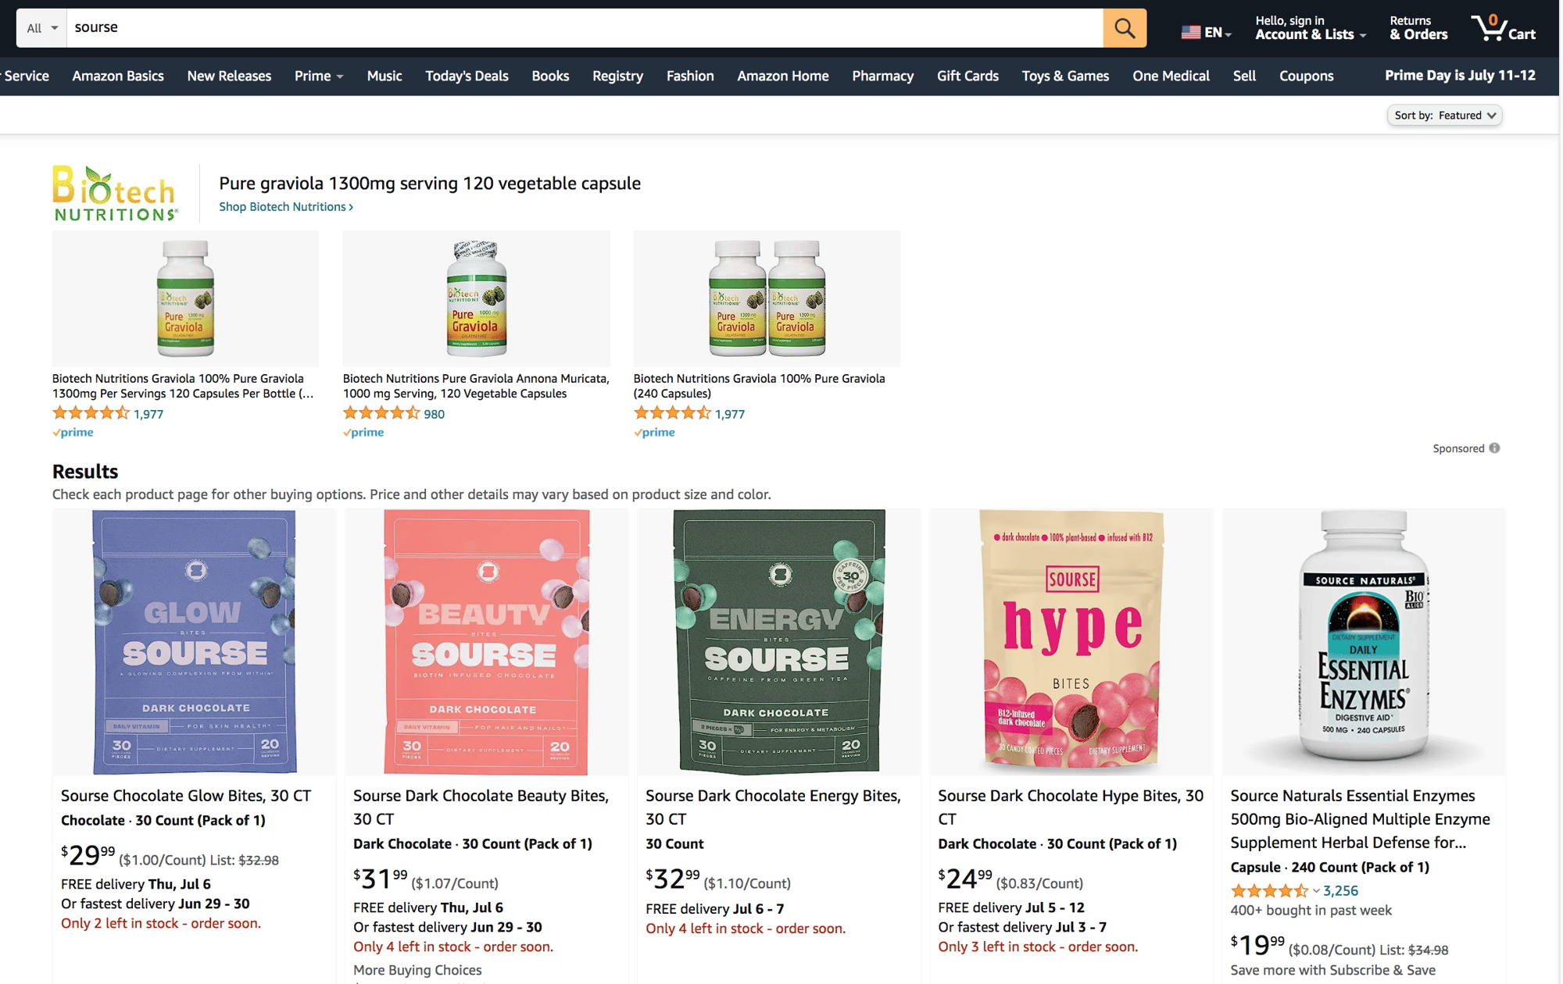
Task: Go to New Releases
Action: (229, 76)
